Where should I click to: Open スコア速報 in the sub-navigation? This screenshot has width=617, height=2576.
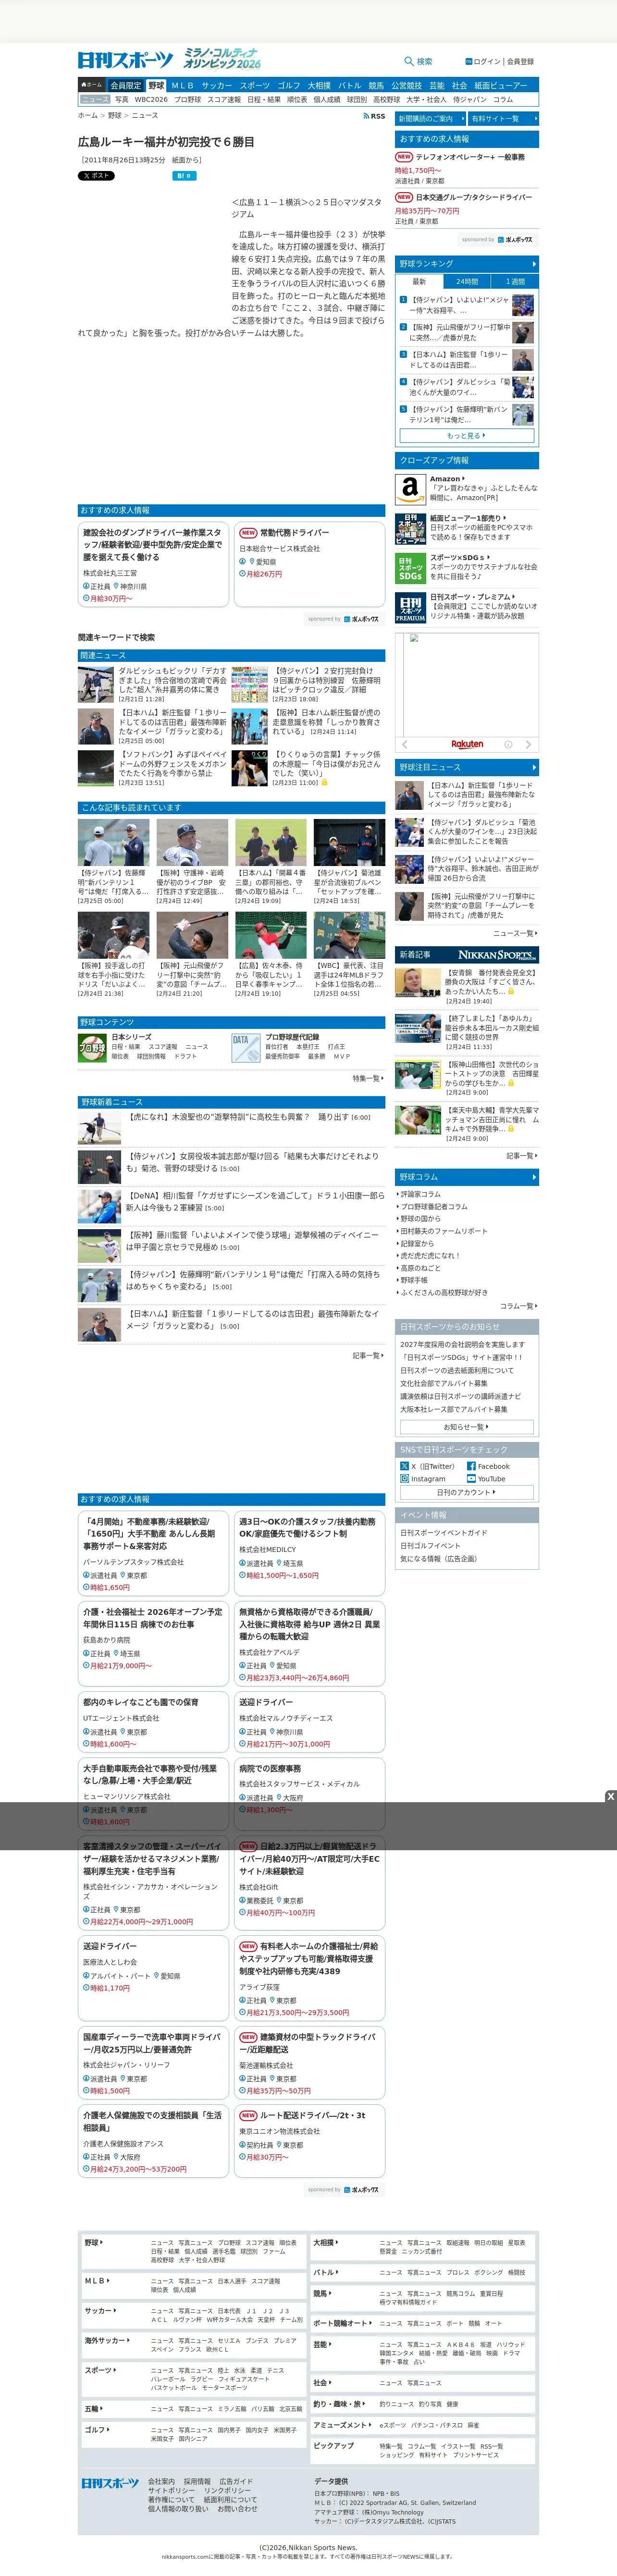[x=224, y=99]
